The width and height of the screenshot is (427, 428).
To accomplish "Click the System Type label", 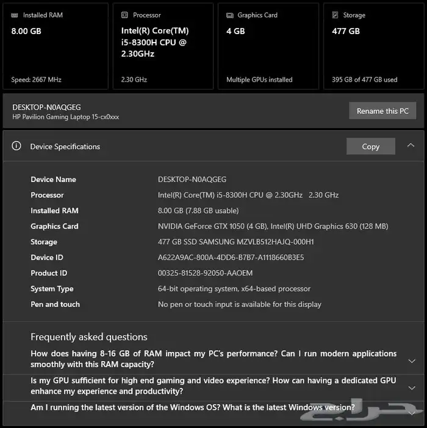I will tap(52, 289).
